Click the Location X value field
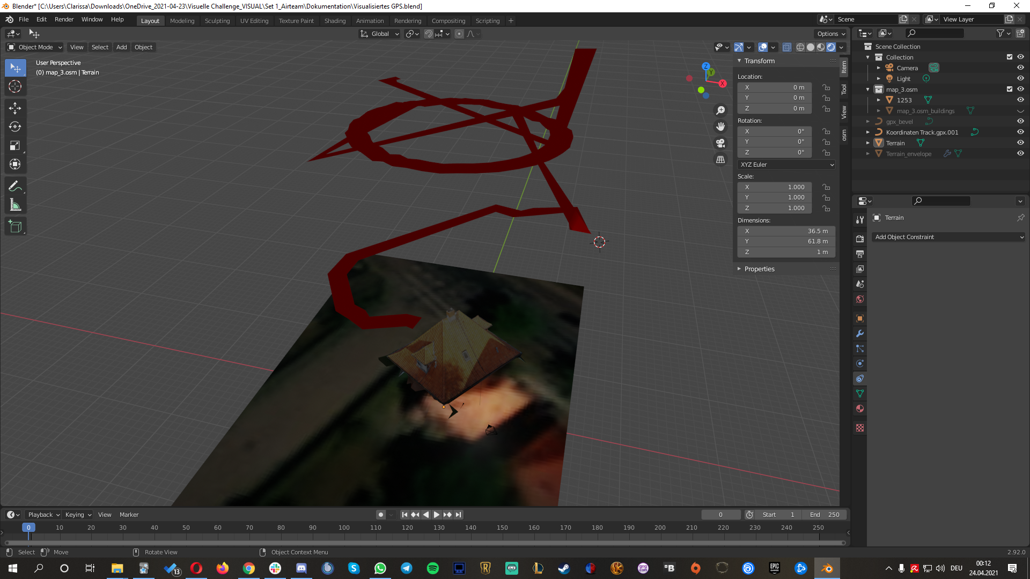The height and width of the screenshot is (579, 1030). [775, 87]
